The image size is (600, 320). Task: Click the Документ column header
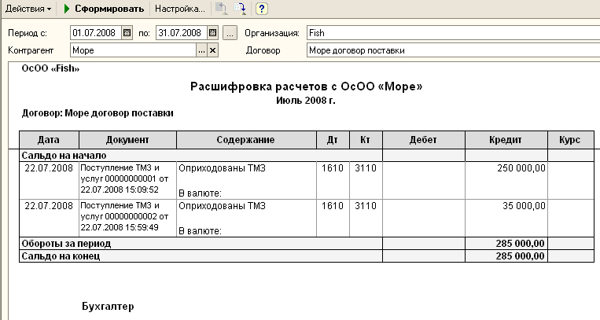[127, 140]
